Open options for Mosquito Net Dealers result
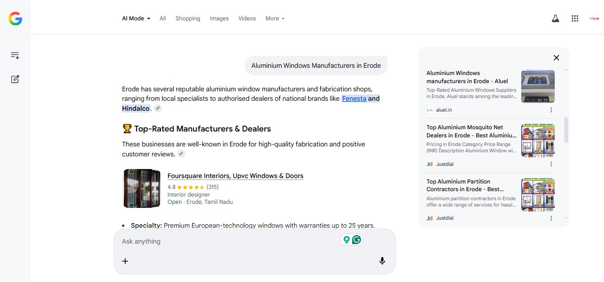The image size is (604, 282). [551, 164]
